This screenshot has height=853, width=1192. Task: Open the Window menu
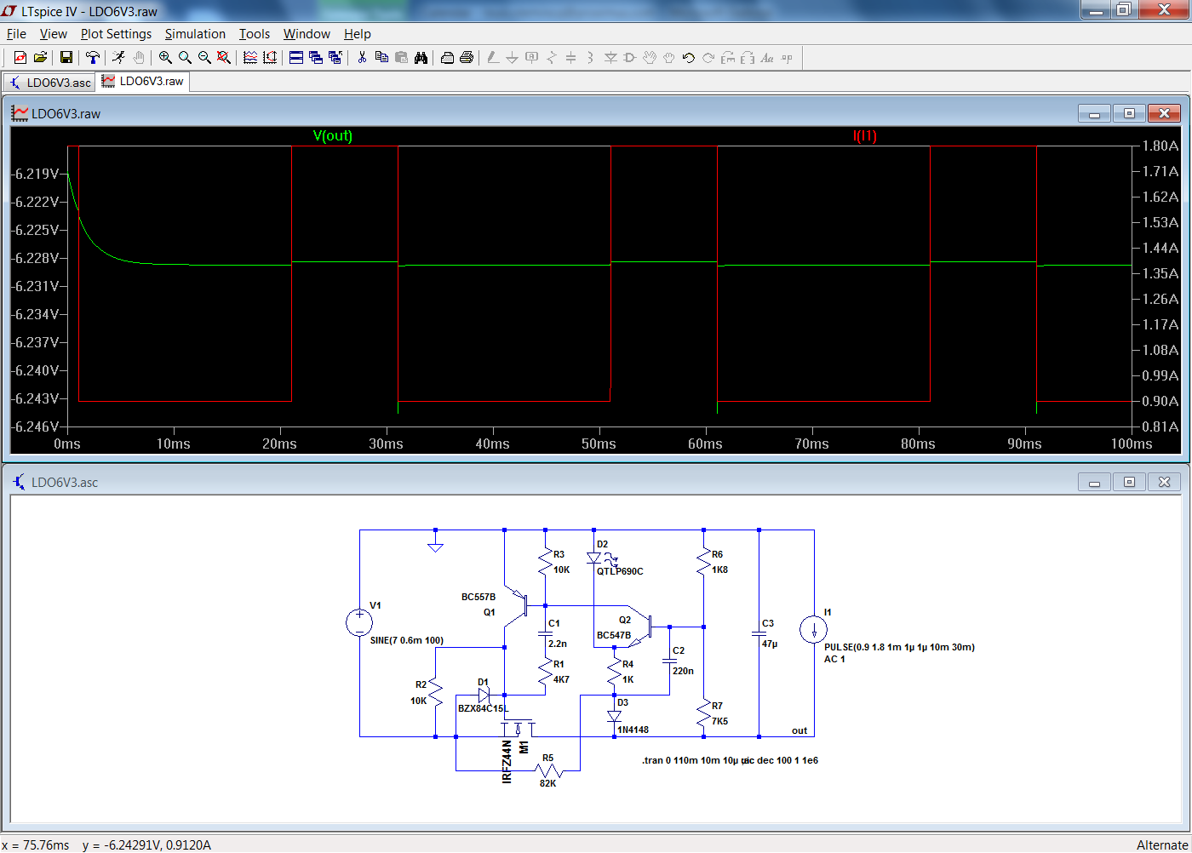[307, 34]
